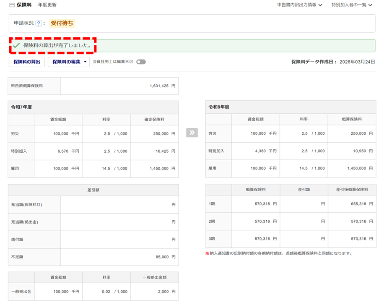Click the green checkmark in the completion message
384x305 pixels.
click(x=16, y=45)
